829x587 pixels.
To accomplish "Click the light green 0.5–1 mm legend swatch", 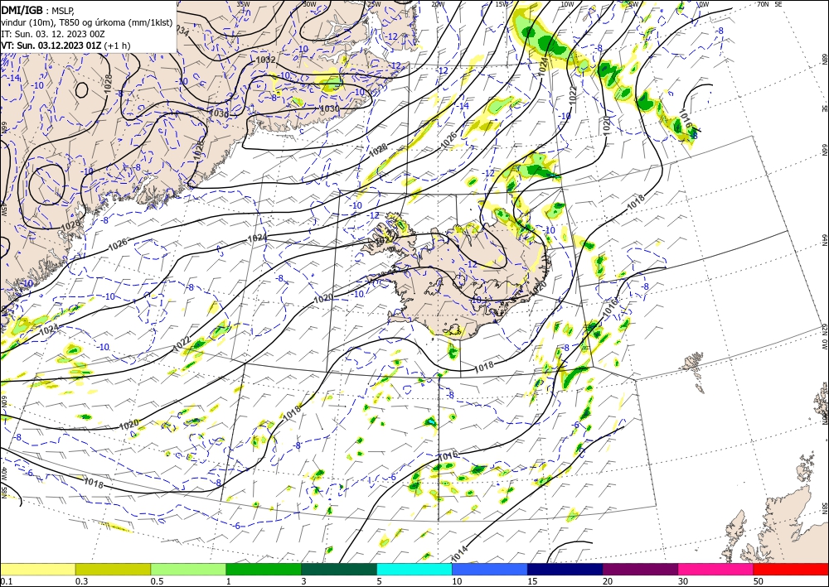I will click(188, 569).
